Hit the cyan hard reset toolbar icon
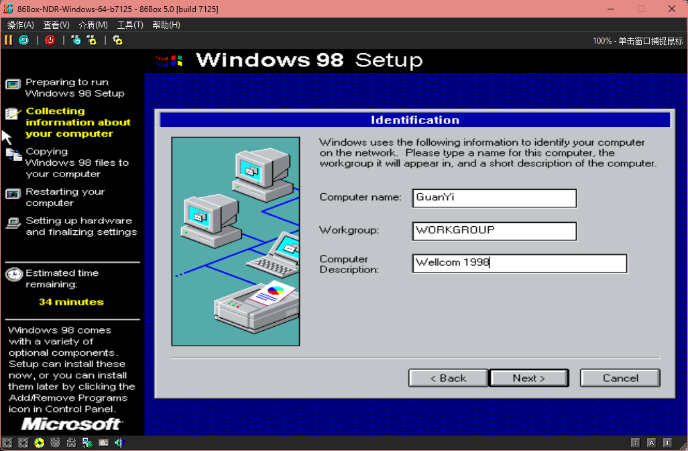The image size is (688, 451). pyautogui.click(x=24, y=40)
